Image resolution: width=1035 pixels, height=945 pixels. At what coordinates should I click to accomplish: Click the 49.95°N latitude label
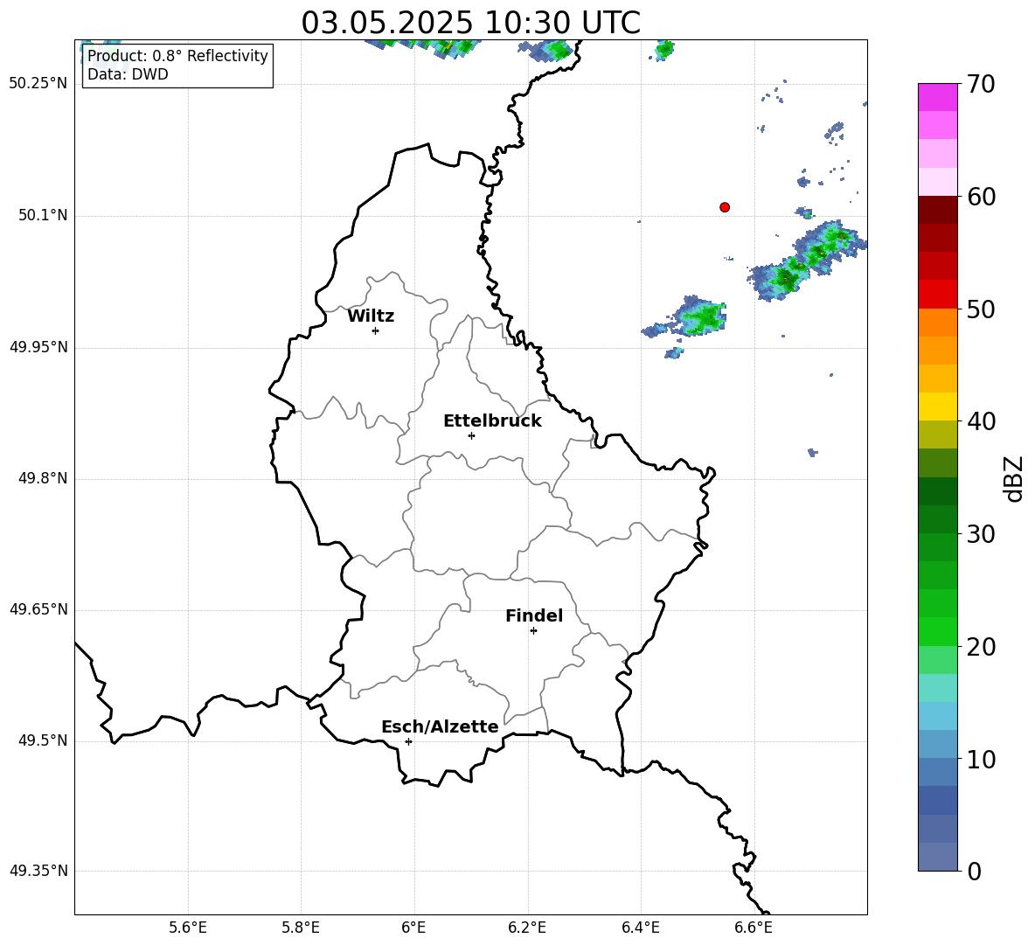(38, 347)
